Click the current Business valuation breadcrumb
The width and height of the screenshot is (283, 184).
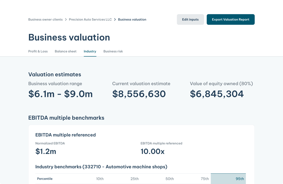[x=132, y=20]
